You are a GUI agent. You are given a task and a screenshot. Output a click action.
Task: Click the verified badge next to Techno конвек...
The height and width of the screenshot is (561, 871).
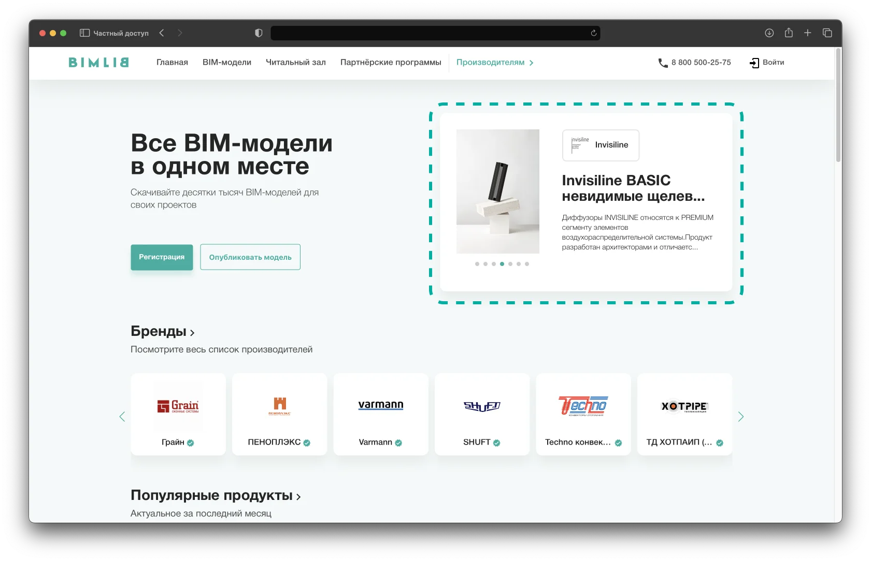[x=618, y=442]
